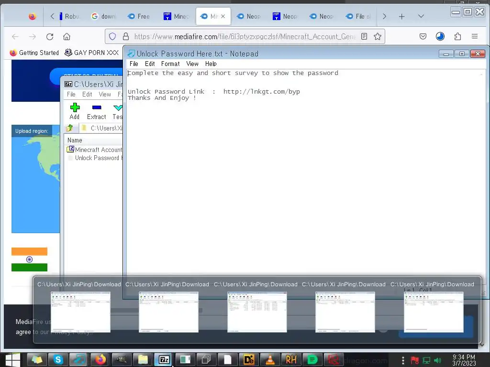Launch VLC from the taskbar

[x=270, y=360]
